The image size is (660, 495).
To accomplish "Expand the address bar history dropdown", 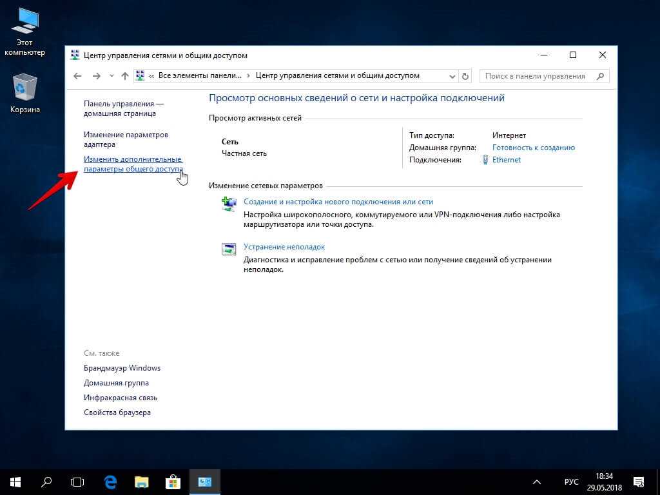I will [x=452, y=76].
